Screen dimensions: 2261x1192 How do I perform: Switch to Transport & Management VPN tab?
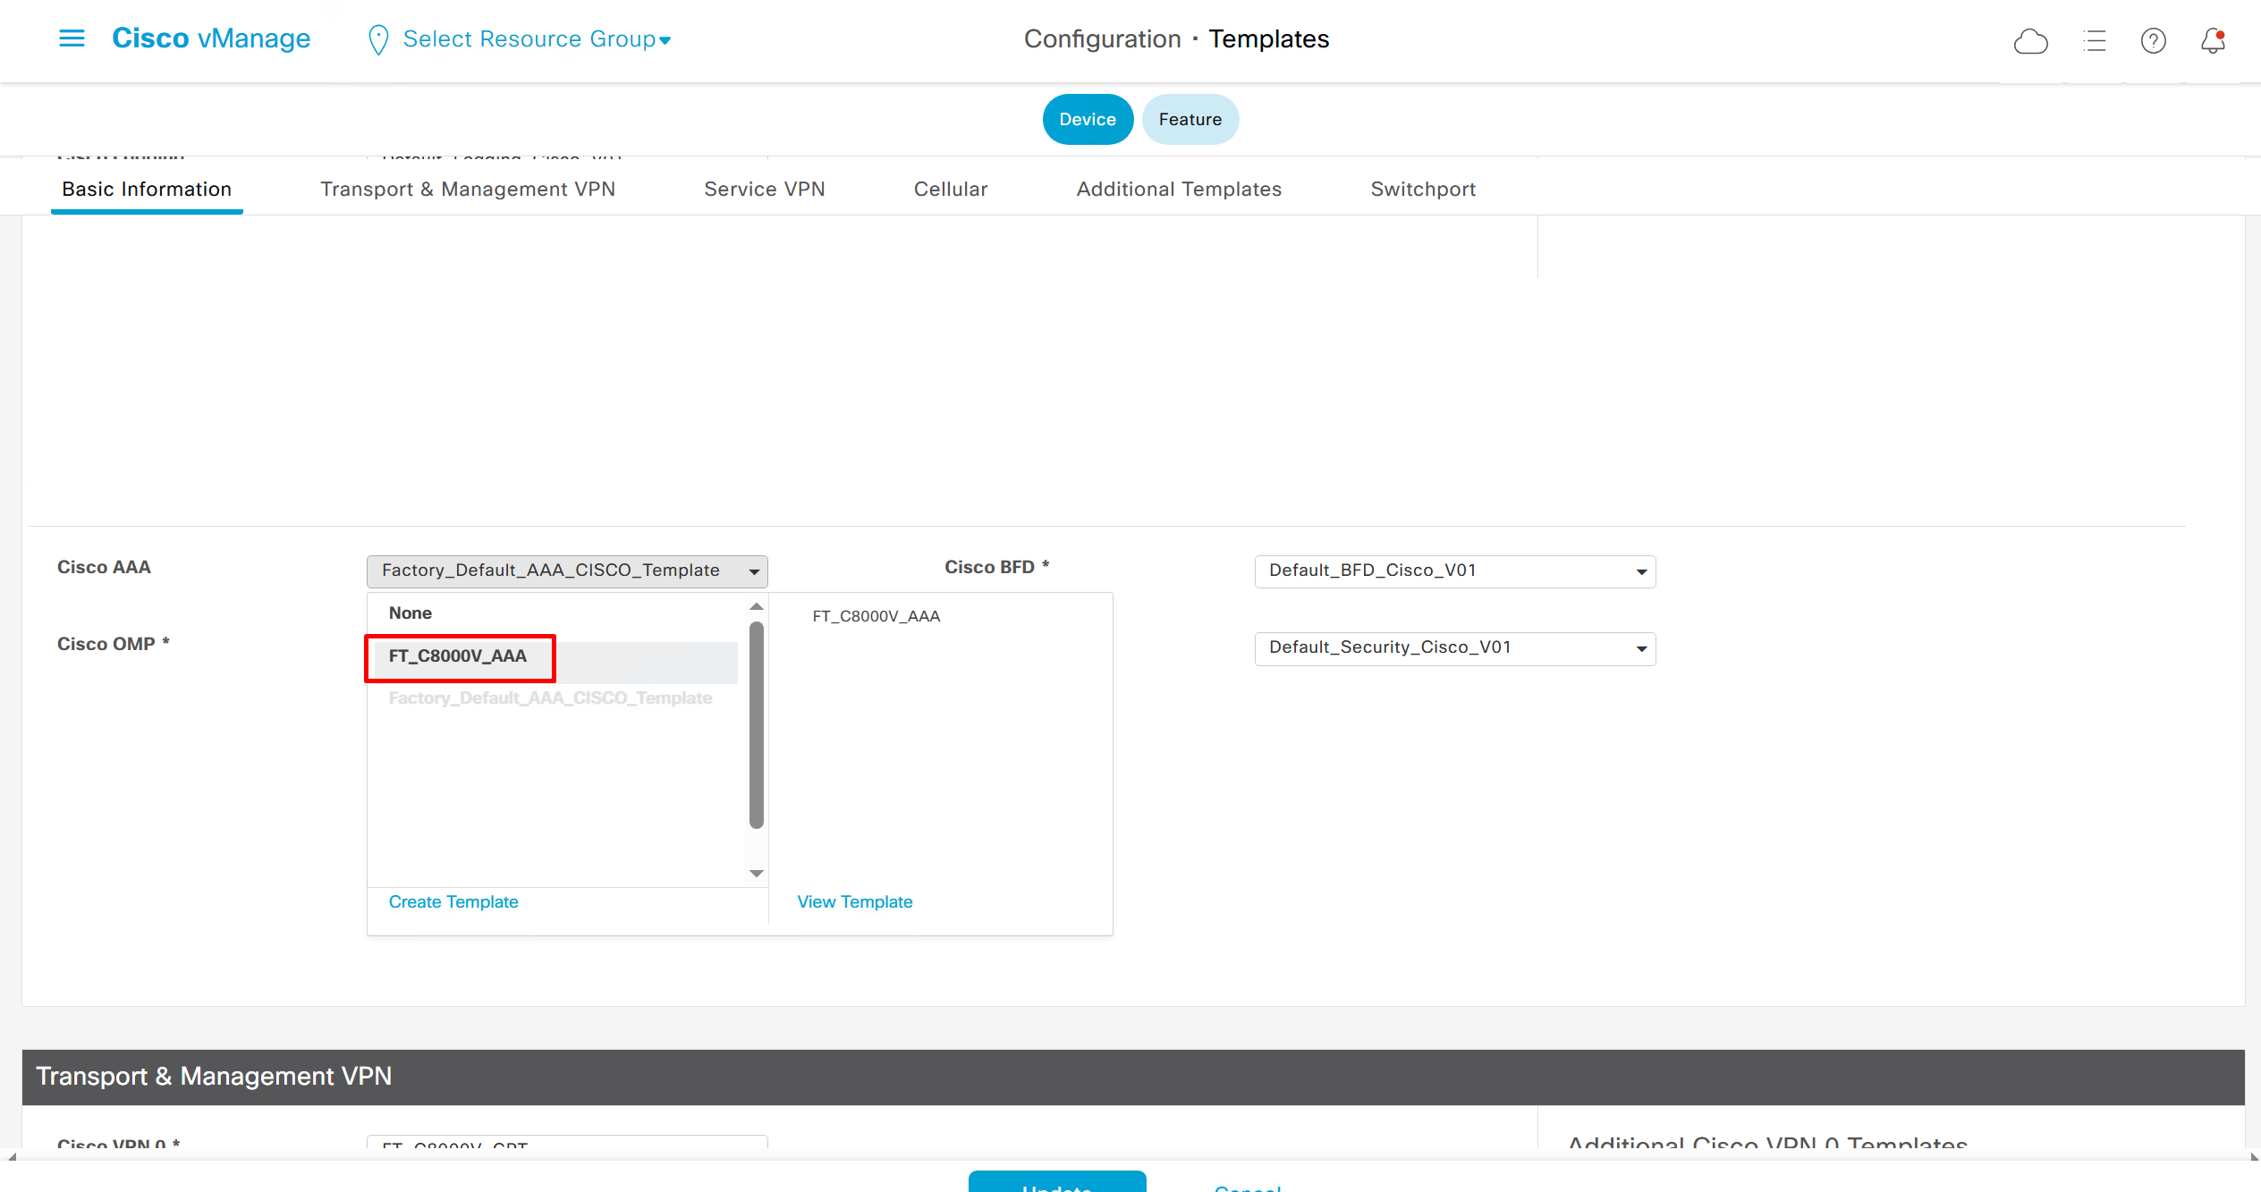pos(468,190)
